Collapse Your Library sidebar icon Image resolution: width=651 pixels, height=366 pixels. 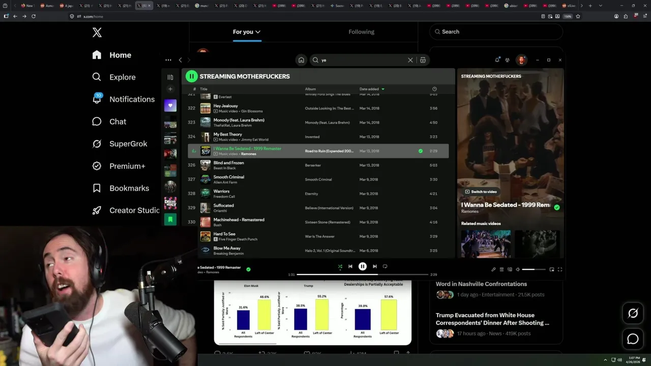(x=170, y=77)
